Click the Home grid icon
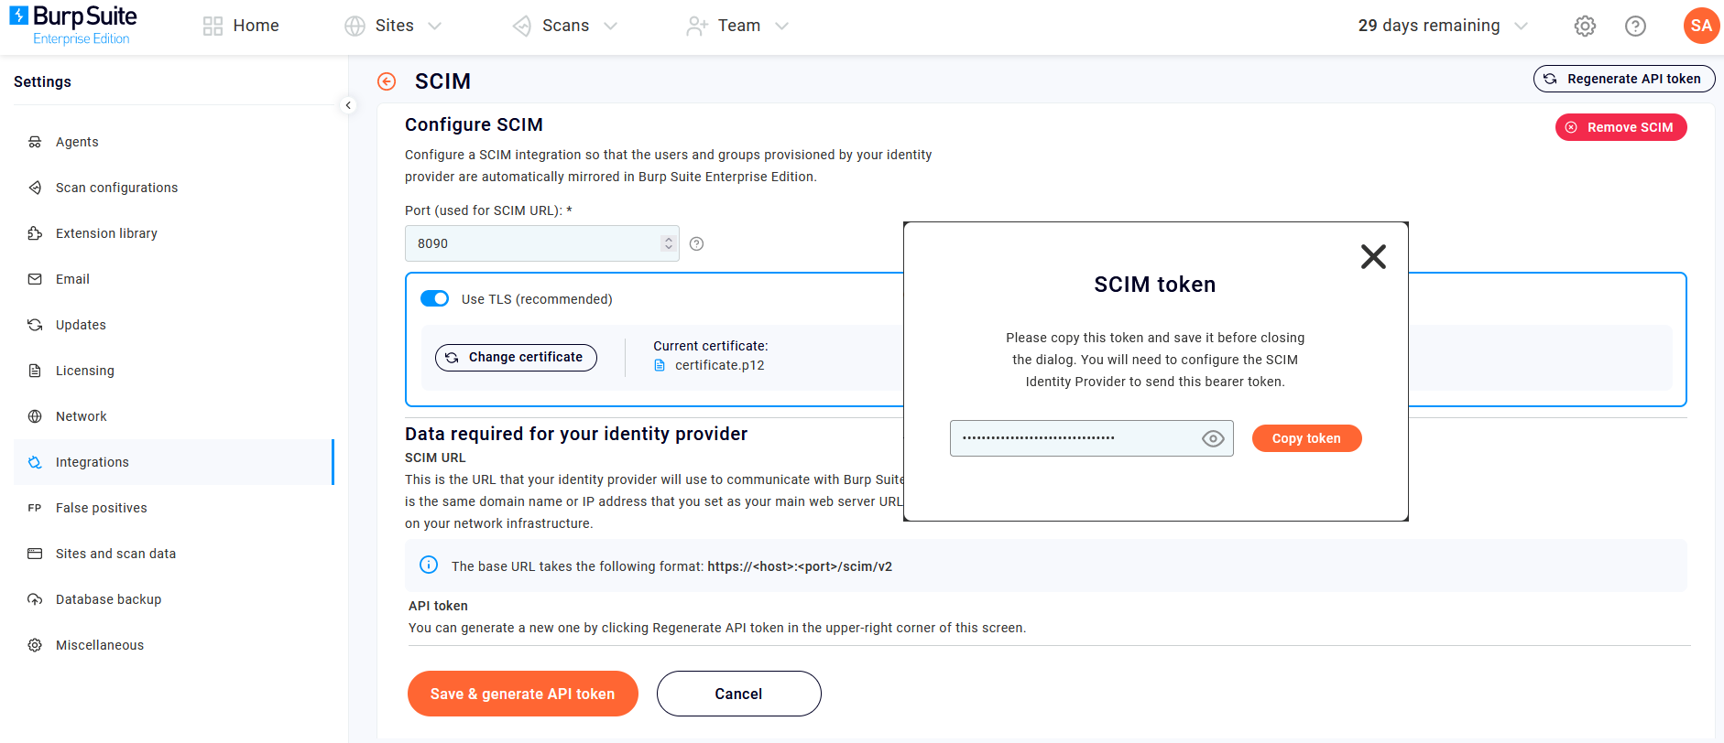Screen dimensions: 1724x743 pyautogui.click(x=213, y=26)
